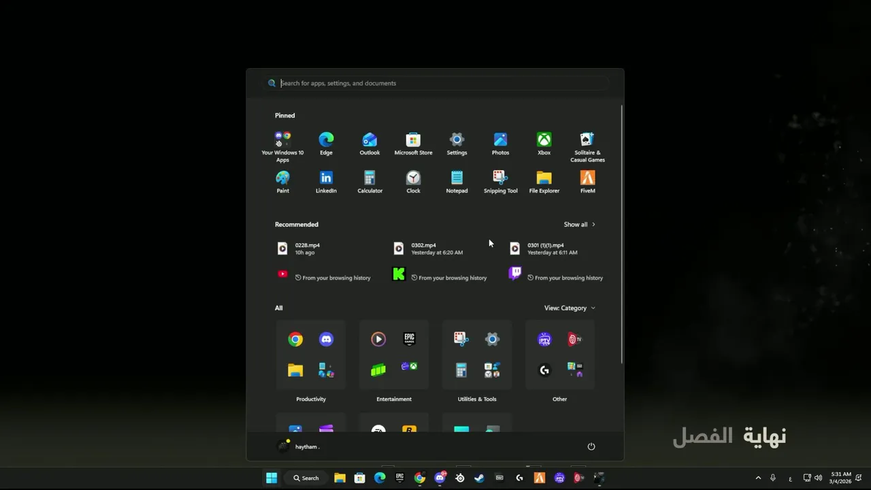Show hidden system tray icons chevron
Image resolution: width=871 pixels, height=490 pixels.
(x=758, y=478)
